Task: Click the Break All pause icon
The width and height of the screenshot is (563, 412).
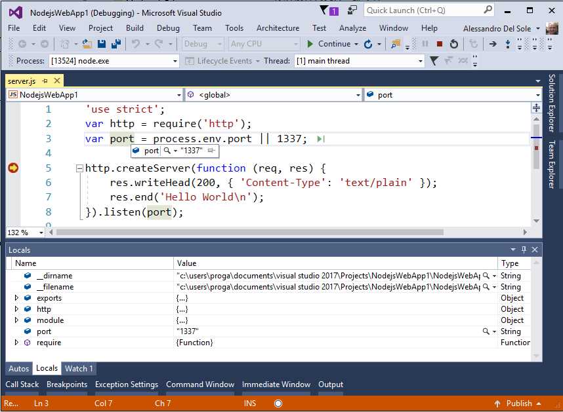Action: [x=426, y=44]
